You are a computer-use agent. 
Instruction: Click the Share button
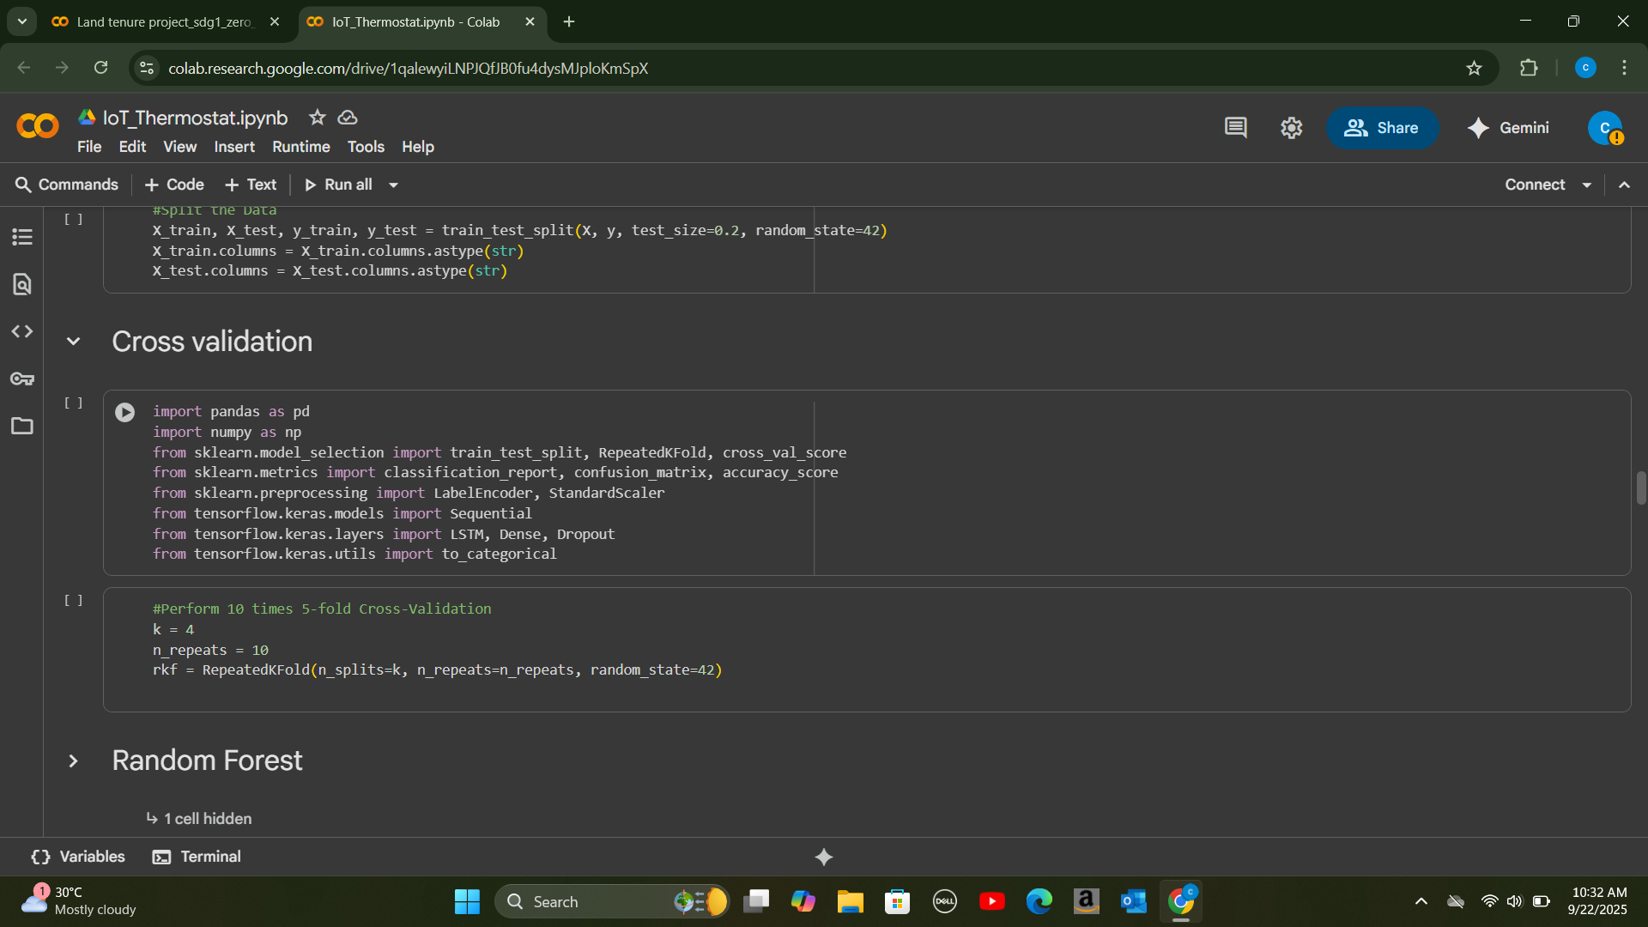tap(1381, 128)
